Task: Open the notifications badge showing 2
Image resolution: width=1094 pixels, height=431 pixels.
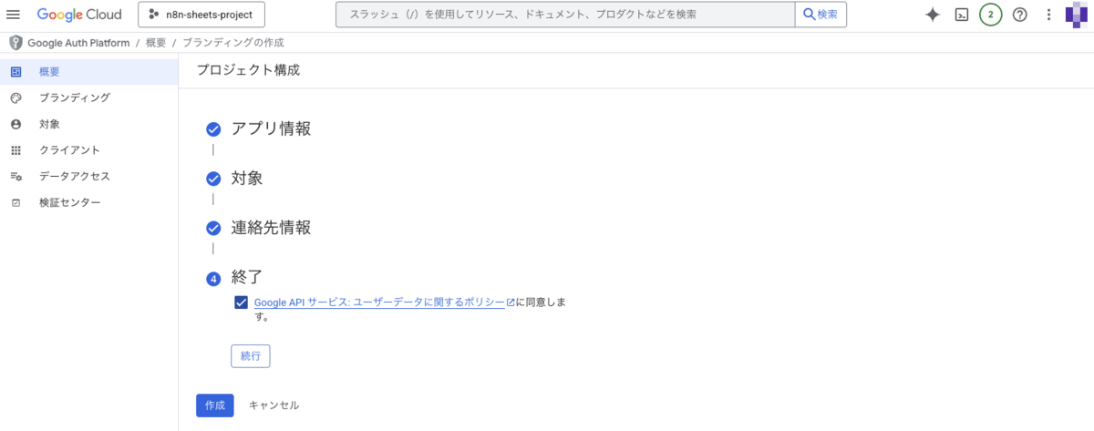Action: pyautogui.click(x=990, y=15)
